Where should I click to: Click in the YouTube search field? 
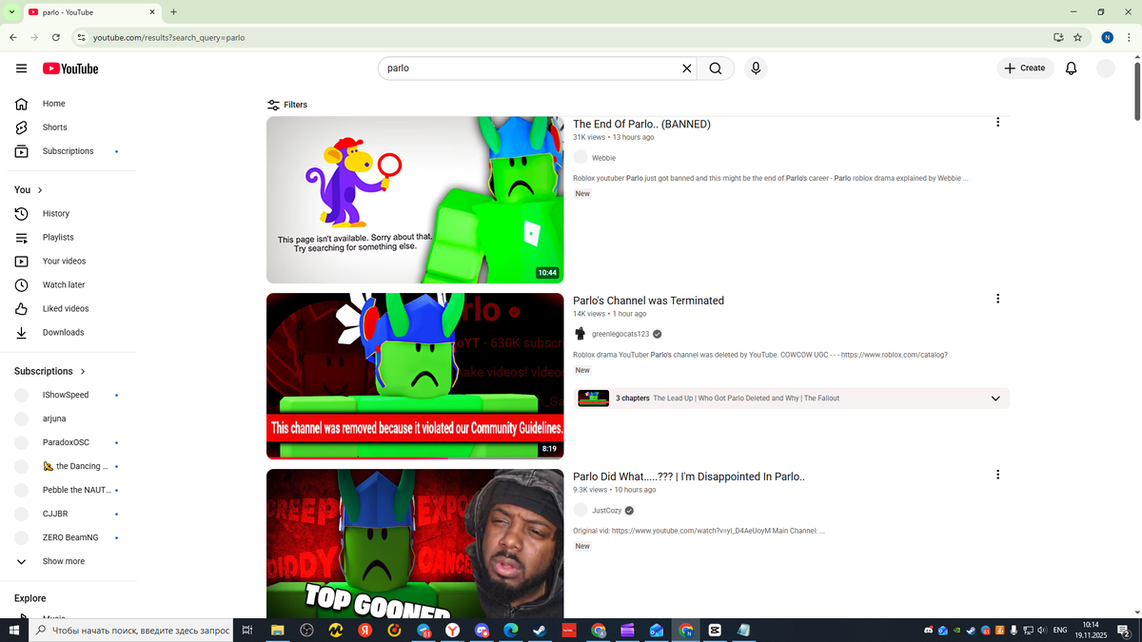click(528, 68)
